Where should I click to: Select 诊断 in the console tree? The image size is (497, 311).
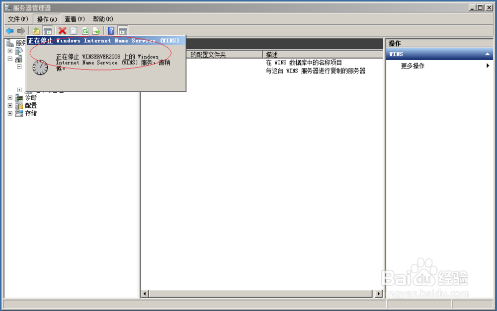pos(31,98)
